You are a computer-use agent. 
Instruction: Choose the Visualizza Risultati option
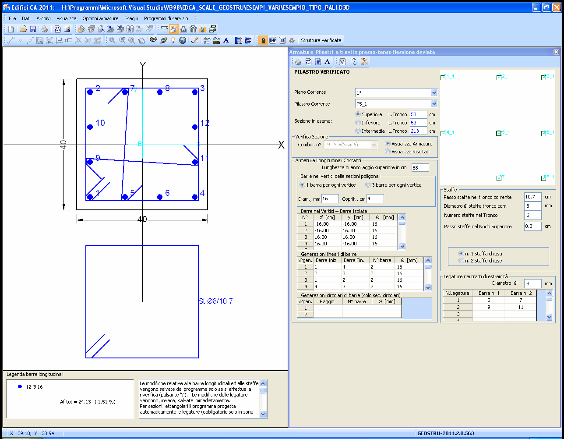click(388, 152)
